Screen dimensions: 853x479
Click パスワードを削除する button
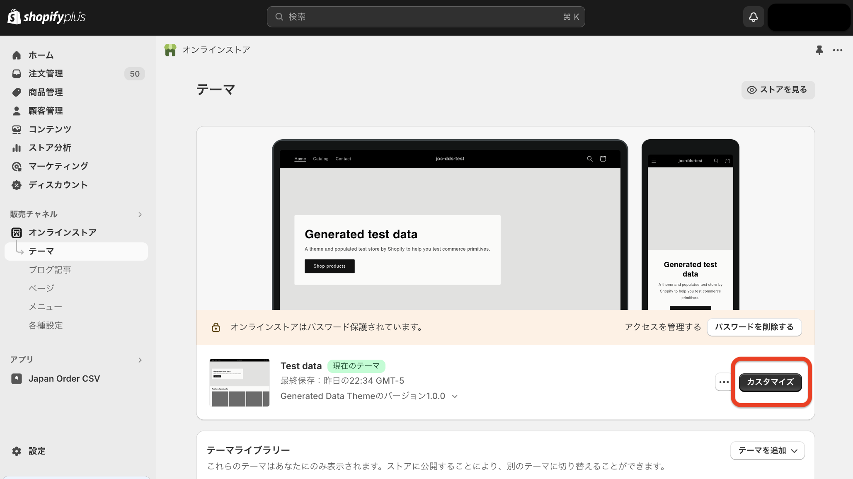pyautogui.click(x=754, y=327)
